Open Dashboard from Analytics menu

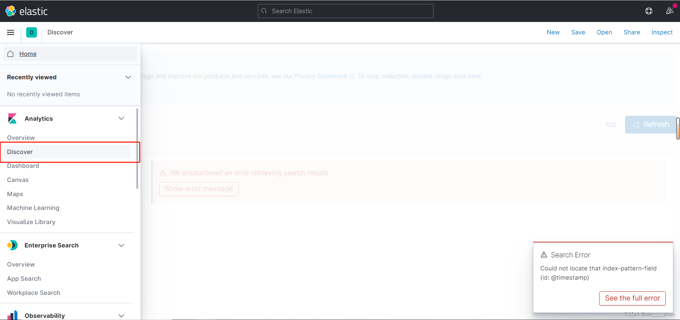23,166
